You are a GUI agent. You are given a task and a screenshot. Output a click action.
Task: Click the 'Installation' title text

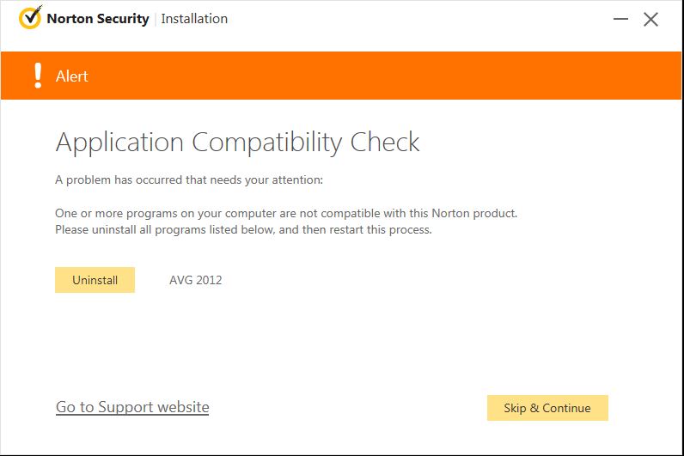[x=194, y=18]
